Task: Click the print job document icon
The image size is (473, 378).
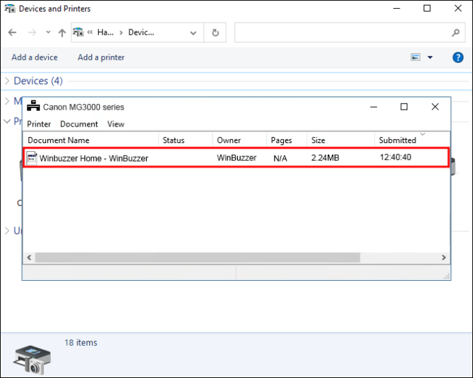Action: pos(32,158)
